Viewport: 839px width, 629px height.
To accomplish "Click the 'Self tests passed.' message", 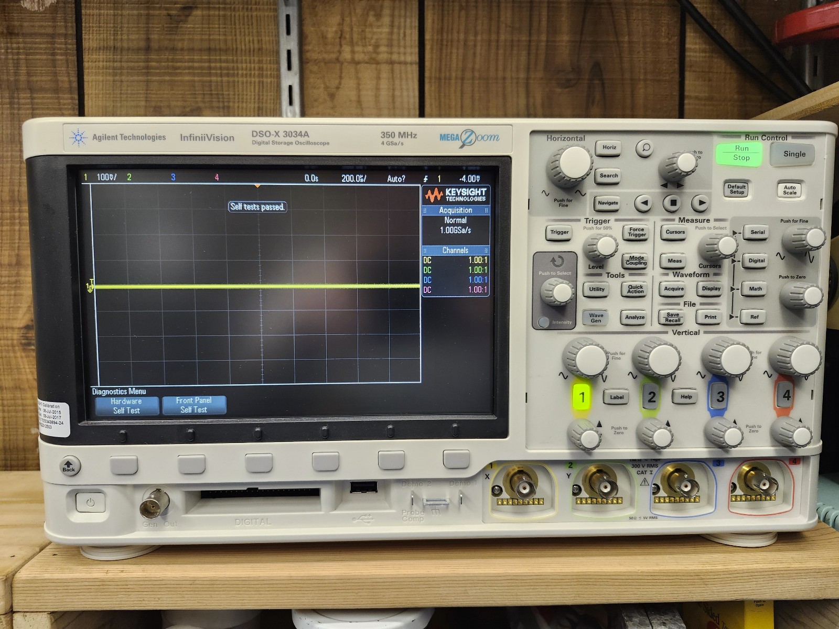I will coord(257,207).
